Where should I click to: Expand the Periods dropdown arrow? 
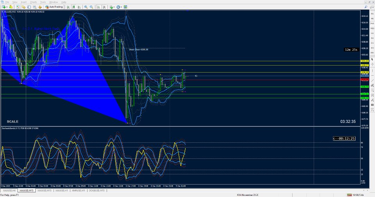coord(121,7)
